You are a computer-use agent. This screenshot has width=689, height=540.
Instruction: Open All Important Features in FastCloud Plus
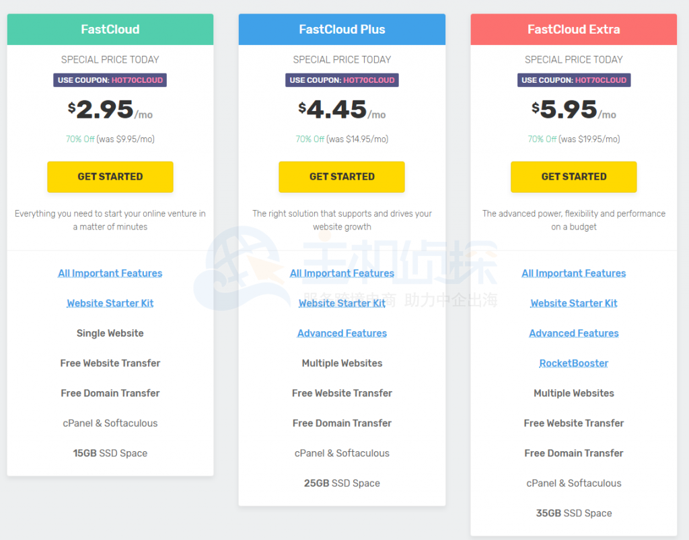(342, 273)
